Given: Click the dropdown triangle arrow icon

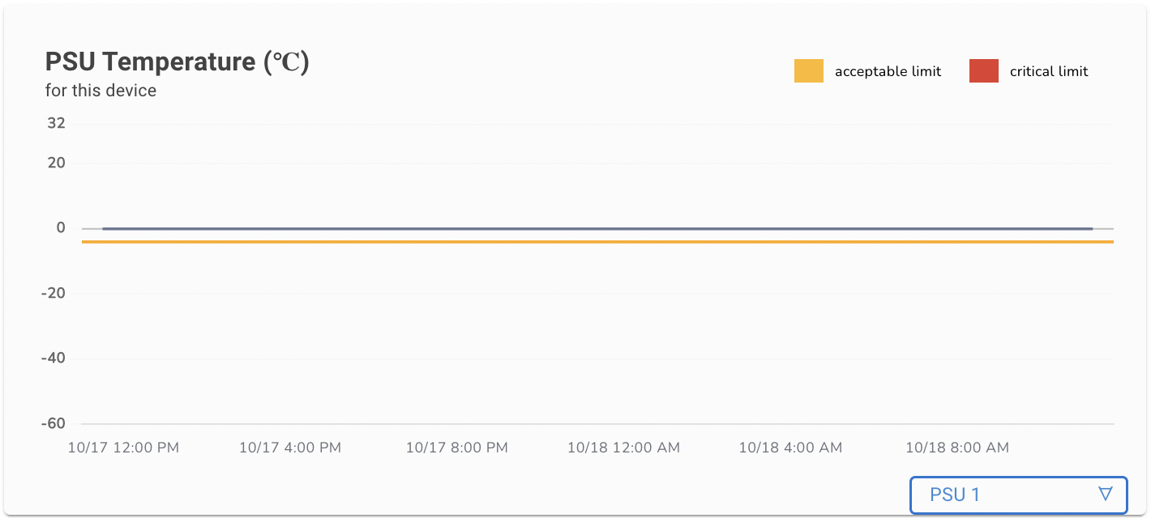Looking at the screenshot, I should click(x=1105, y=494).
